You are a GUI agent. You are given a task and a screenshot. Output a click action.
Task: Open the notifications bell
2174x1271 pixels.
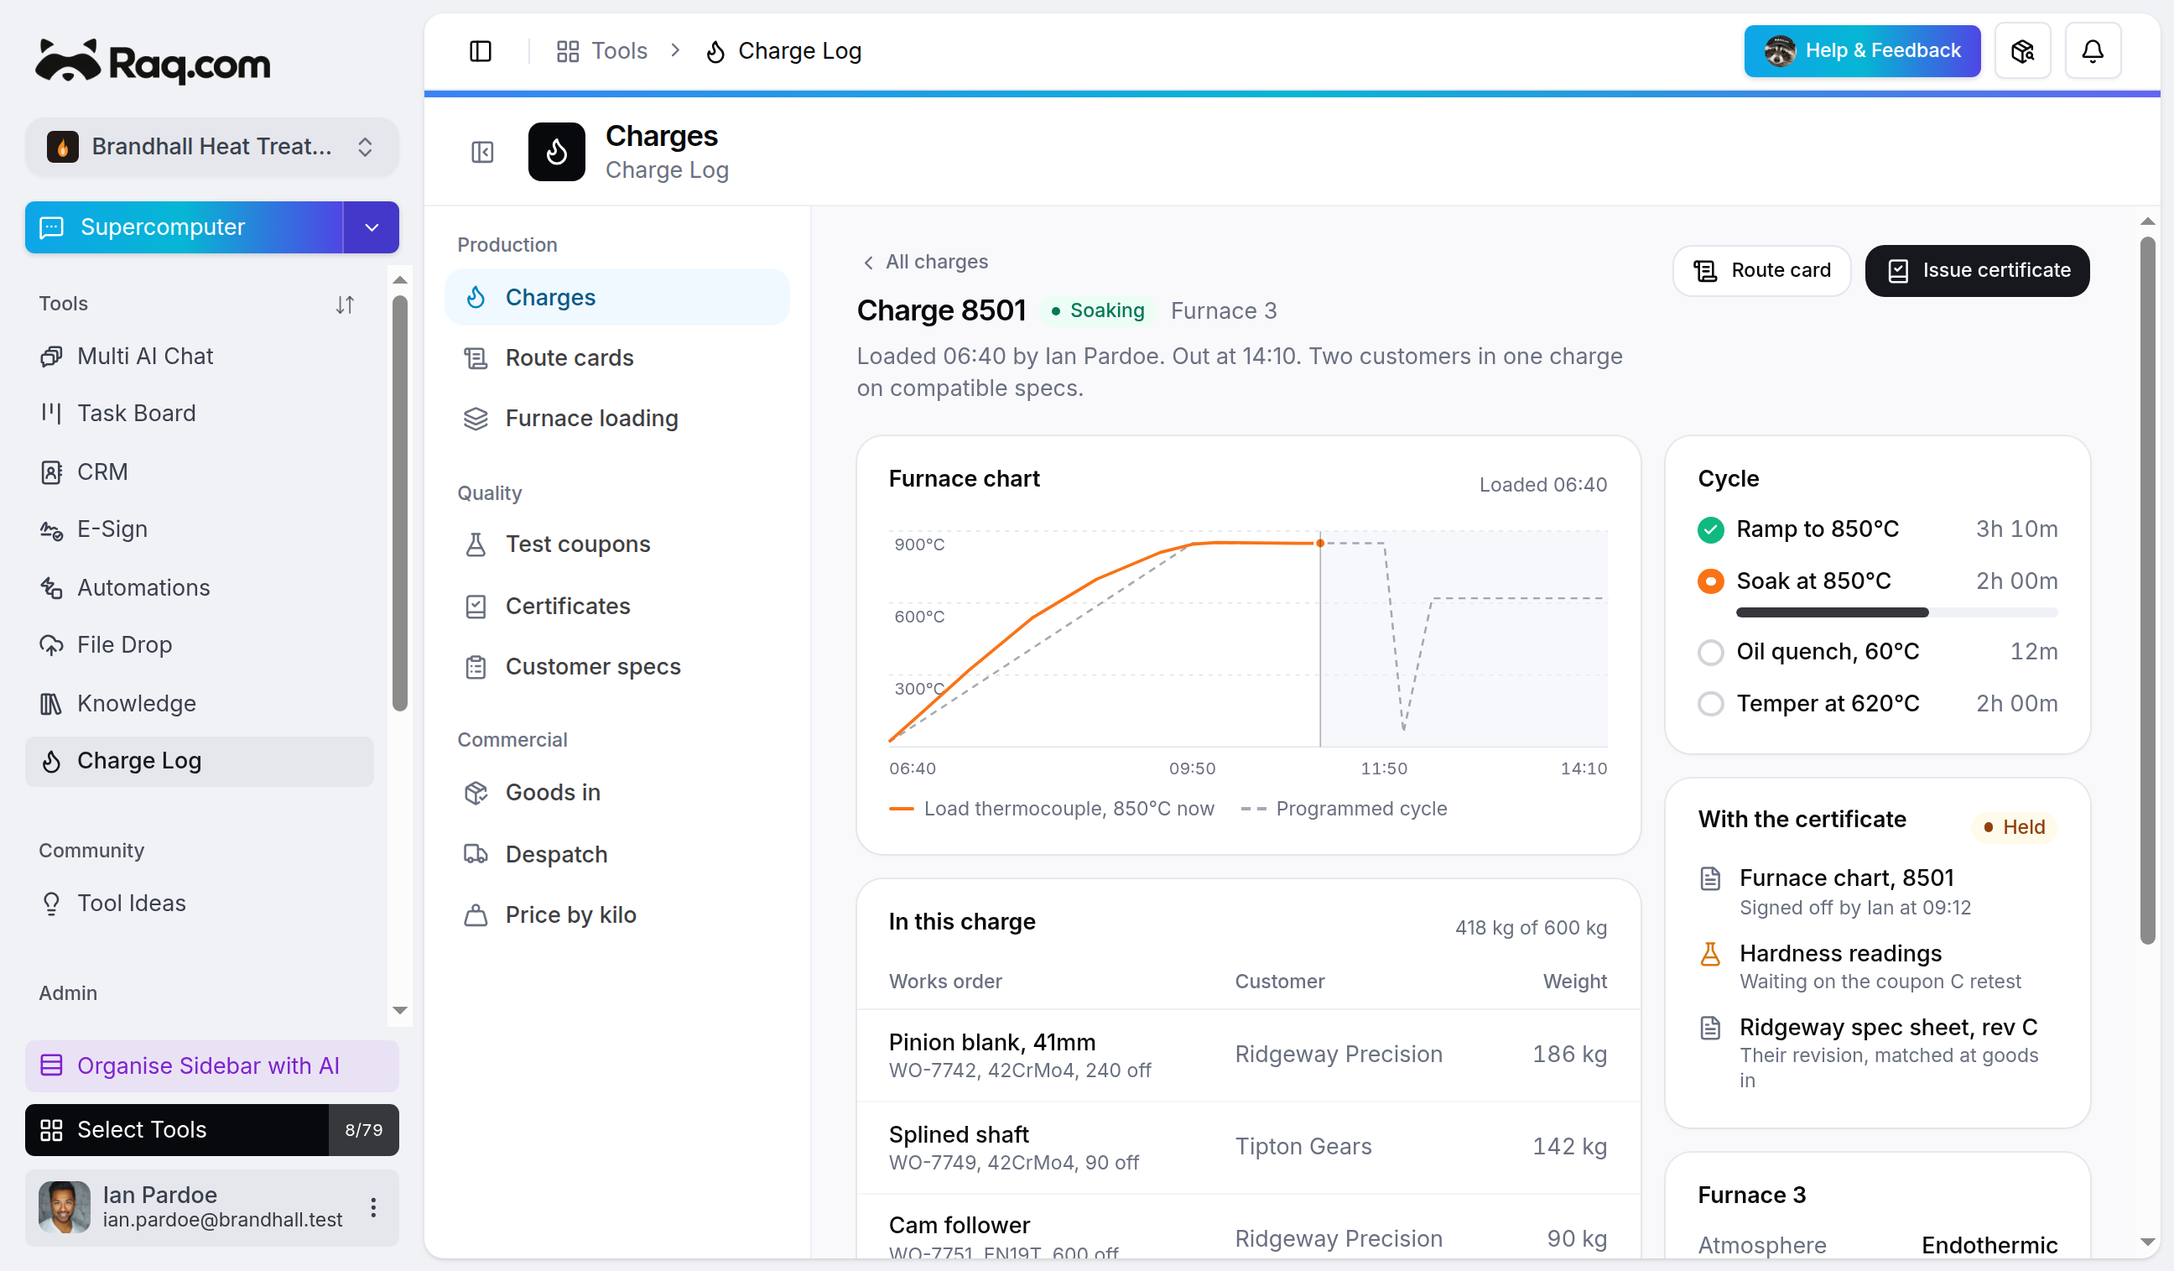click(2092, 51)
